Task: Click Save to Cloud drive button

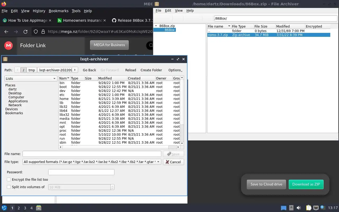Action: coord(266,184)
